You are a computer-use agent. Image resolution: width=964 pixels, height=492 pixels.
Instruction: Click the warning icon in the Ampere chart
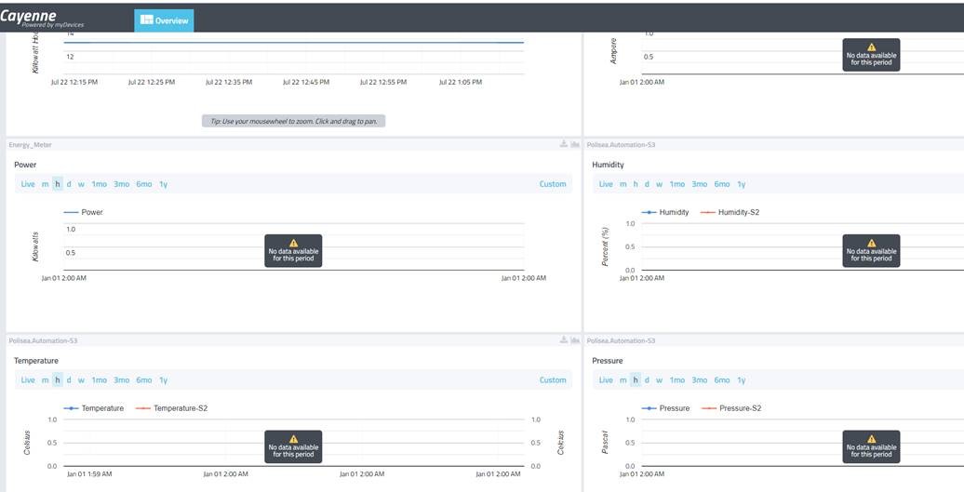click(871, 47)
